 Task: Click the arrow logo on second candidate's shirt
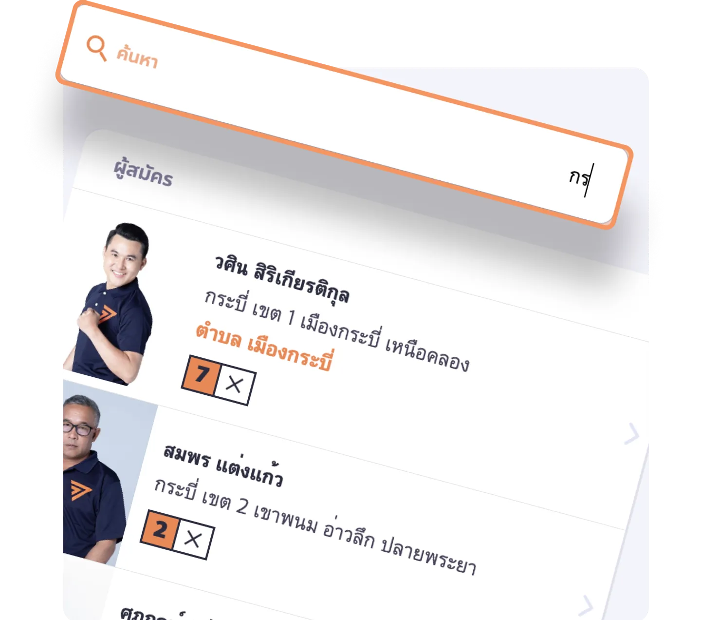80,490
